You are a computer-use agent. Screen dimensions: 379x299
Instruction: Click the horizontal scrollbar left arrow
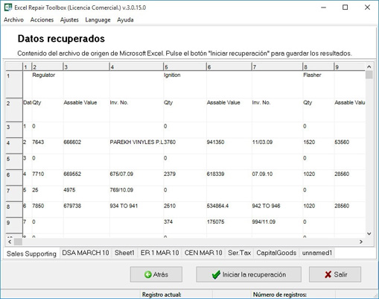(x=10, y=242)
